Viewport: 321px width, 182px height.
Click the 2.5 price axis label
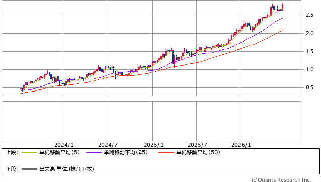pyautogui.click(x=310, y=15)
